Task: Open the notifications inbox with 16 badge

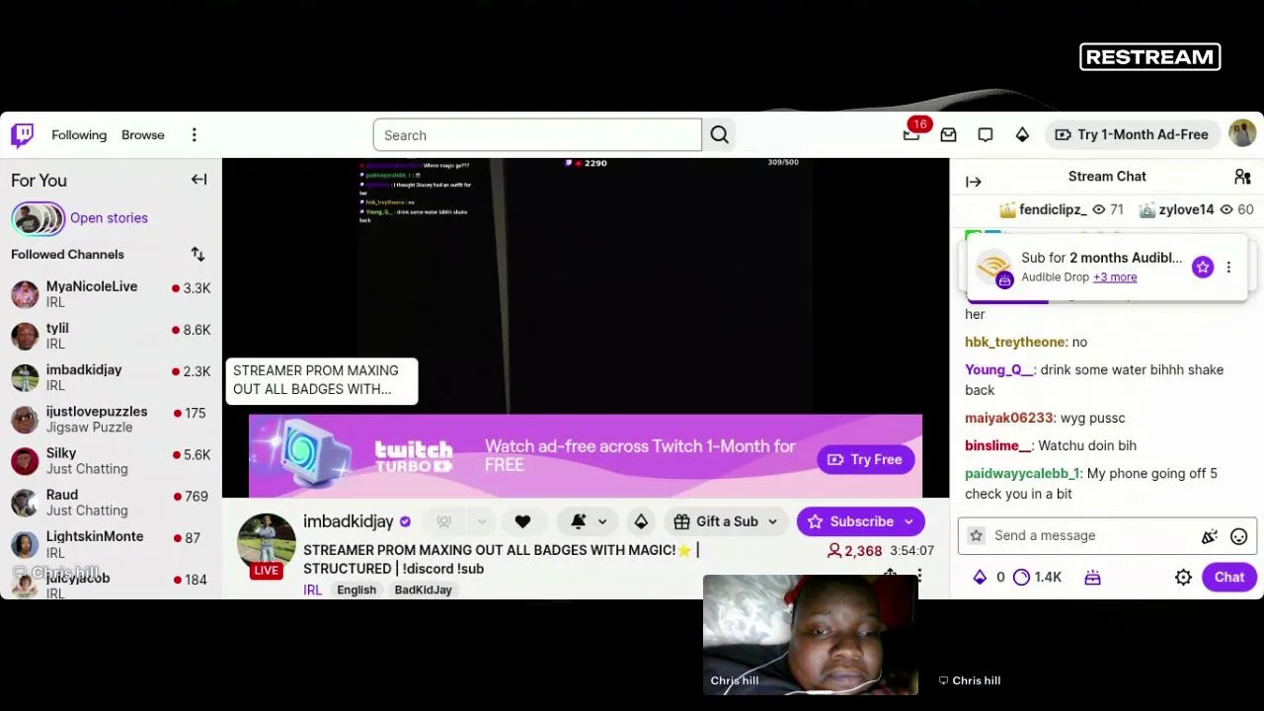Action: click(x=911, y=134)
